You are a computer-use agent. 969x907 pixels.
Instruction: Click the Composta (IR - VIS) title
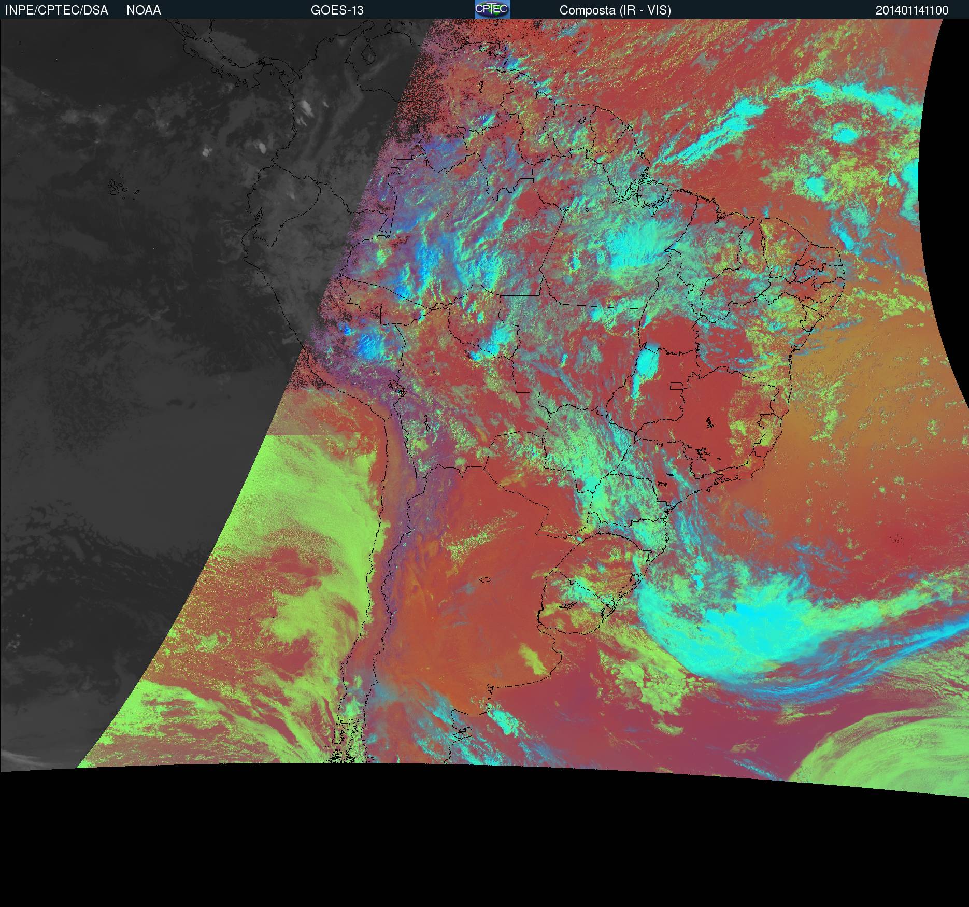pos(615,10)
